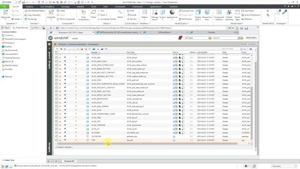Viewport: 300px width, 169px height.
Task: Open the Tools ribbon tab
Action: [x=94, y=7]
